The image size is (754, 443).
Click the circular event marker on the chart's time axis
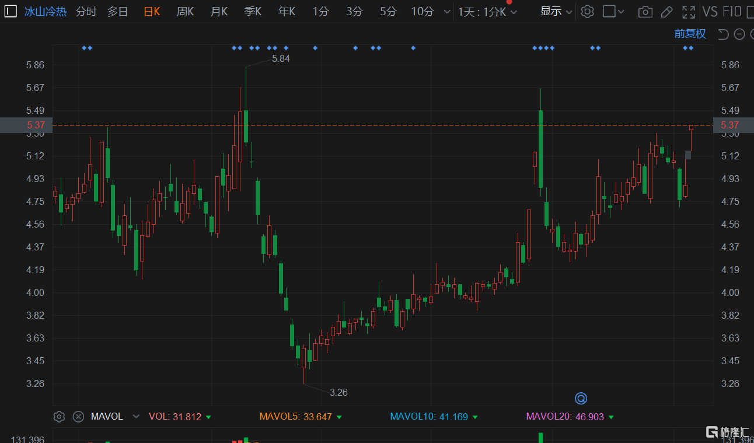[581, 399]
